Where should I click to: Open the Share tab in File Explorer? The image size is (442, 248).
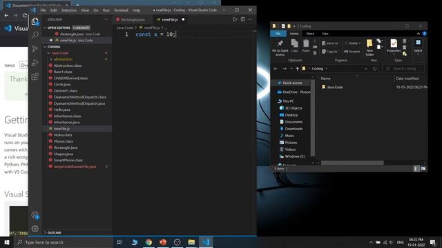click(x=310, y=34)
